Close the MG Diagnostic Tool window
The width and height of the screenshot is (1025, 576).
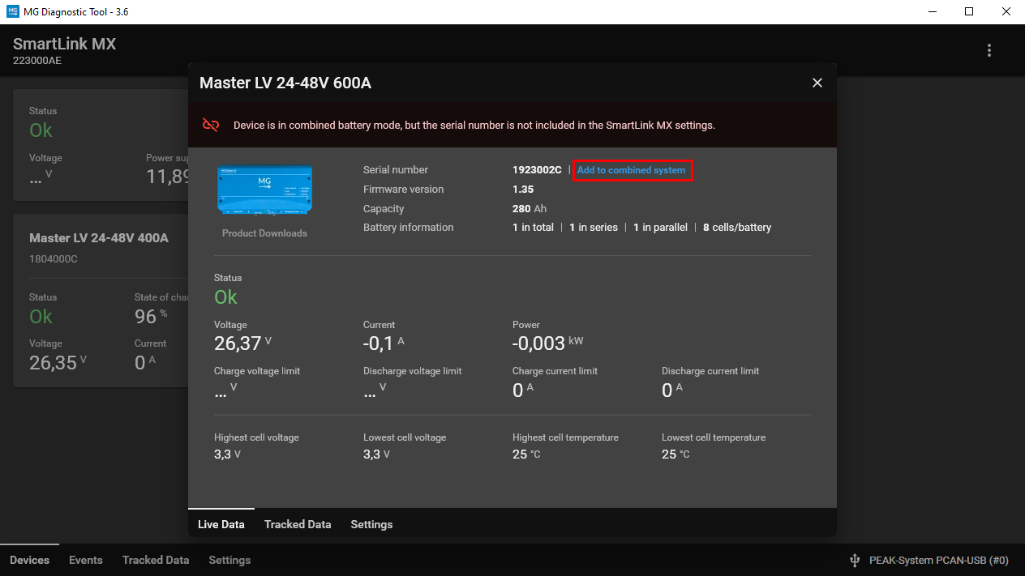click(1006, 12)
